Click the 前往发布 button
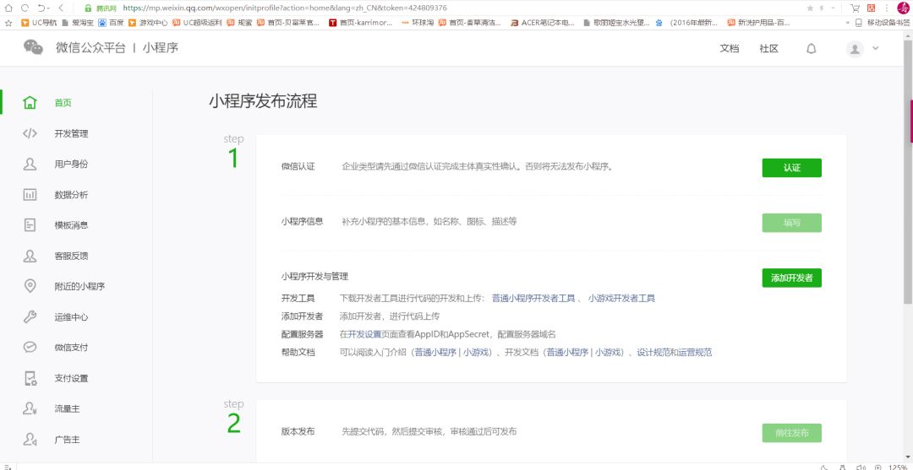The image size is (913, 470). coord(792,434)
